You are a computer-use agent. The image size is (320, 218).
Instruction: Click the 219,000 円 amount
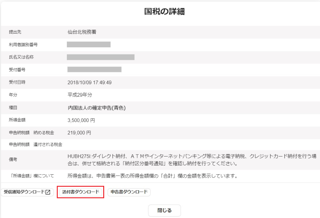tap(79, 133)
